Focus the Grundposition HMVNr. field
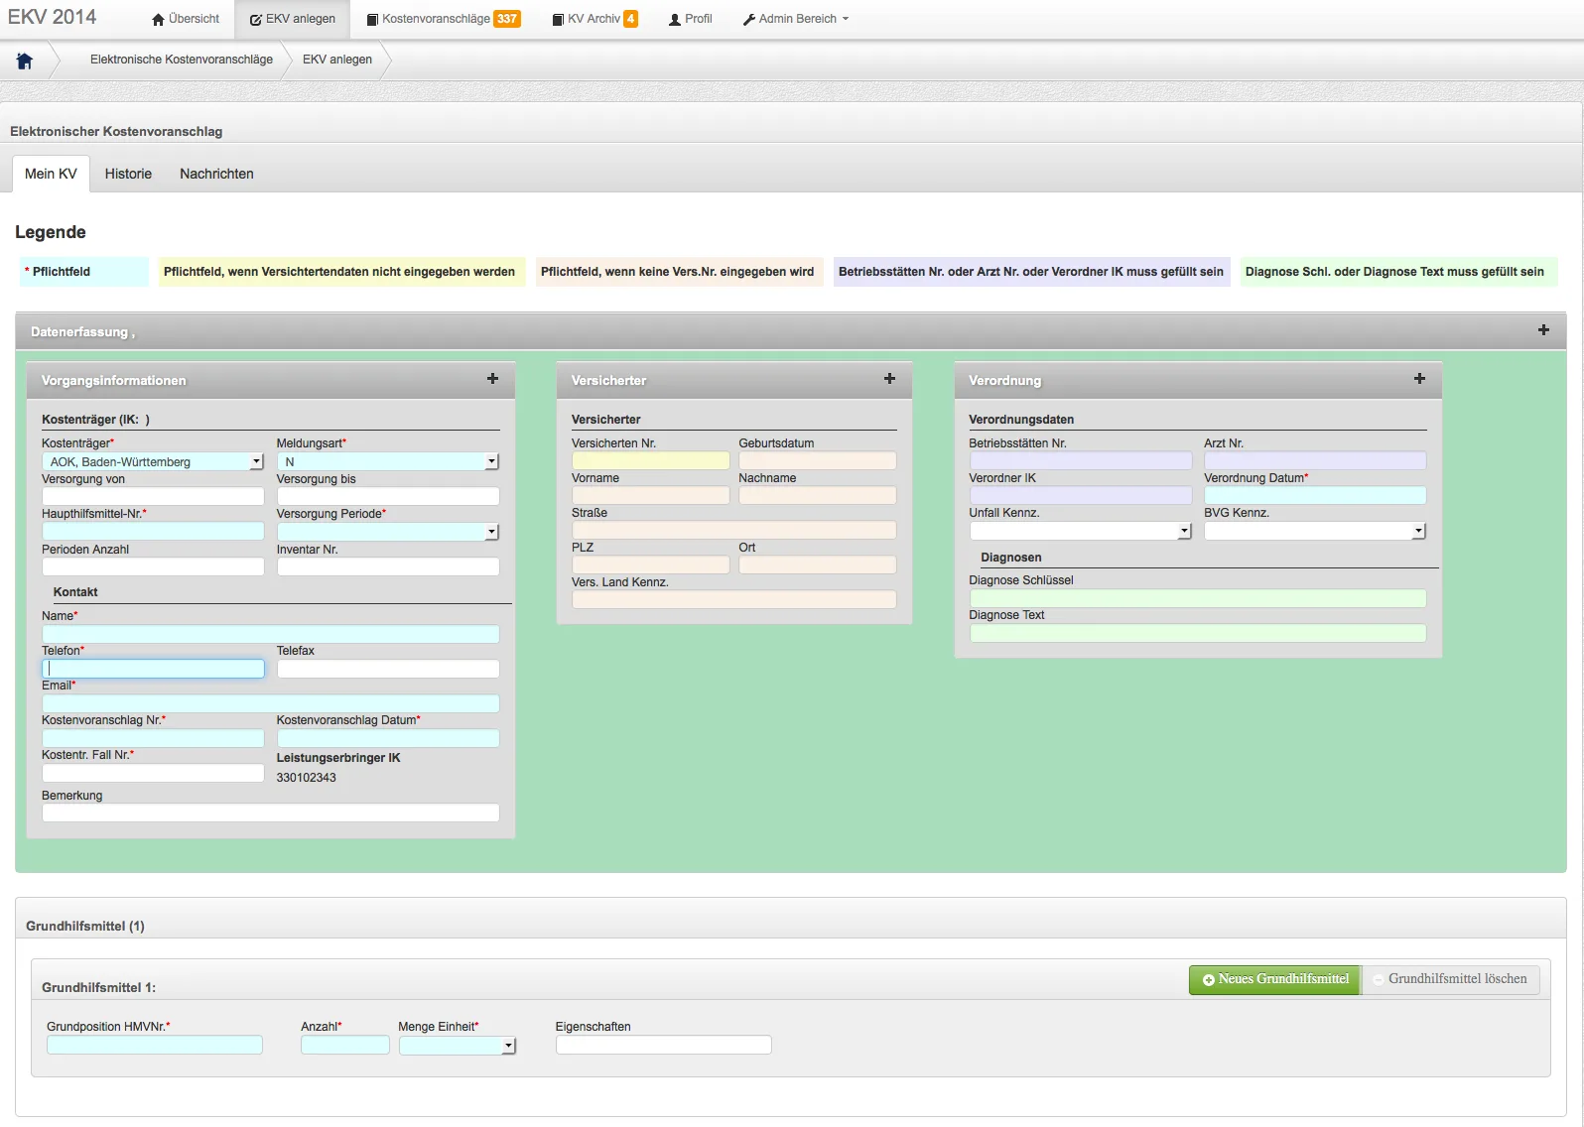The image size is (1584, 1127). [155, 1045]
